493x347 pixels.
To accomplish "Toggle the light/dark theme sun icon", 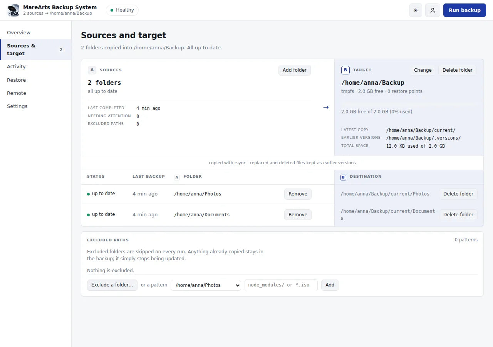I will (416, 10).
